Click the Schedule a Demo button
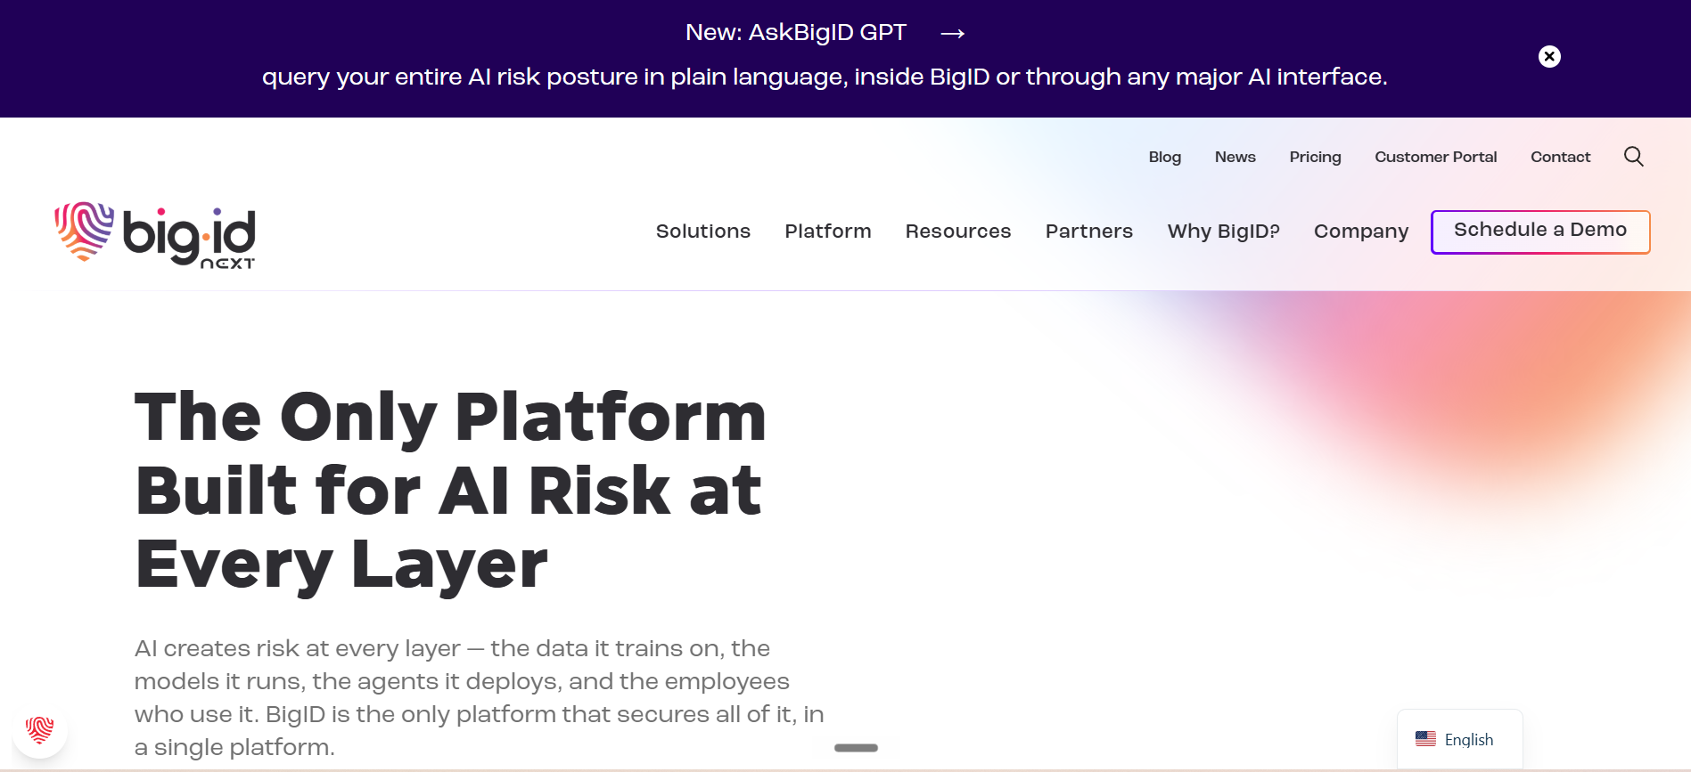1691x772 pixels. tap(1540, 232)
